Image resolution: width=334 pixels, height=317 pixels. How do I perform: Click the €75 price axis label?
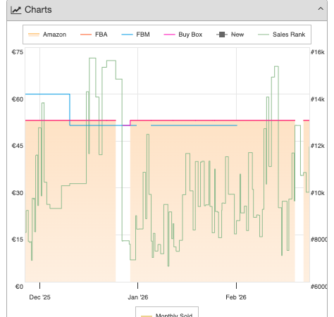click(x=18, y=52)
